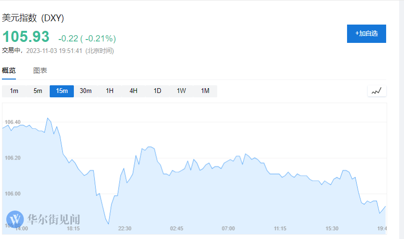Viewport: 404px width, 239px height.
Task: Select the 15m interval
Action: coord(62,91)
